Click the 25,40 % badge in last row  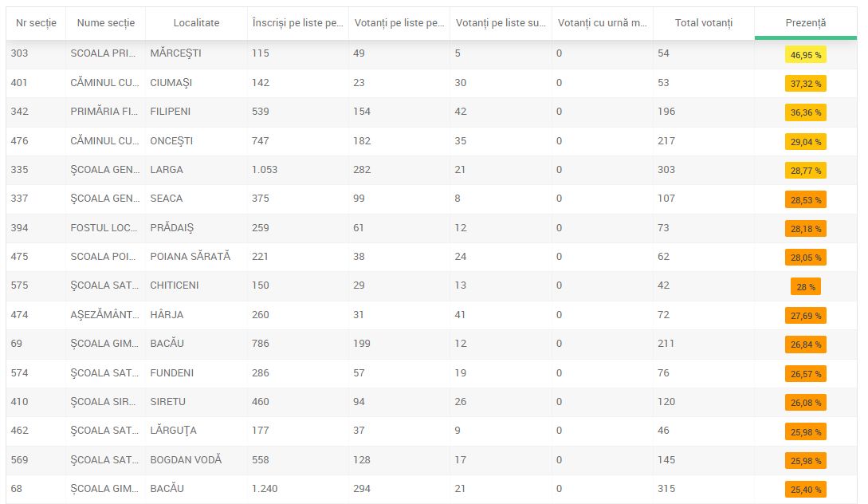point(805,489)
